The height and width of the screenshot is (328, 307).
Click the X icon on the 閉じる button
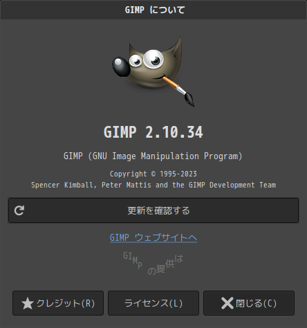[227, 303]
